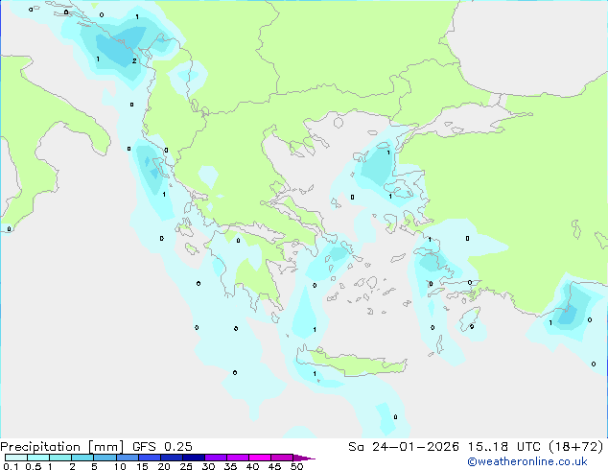Click the 20–25 mm legend color swatch

(172, 458)
